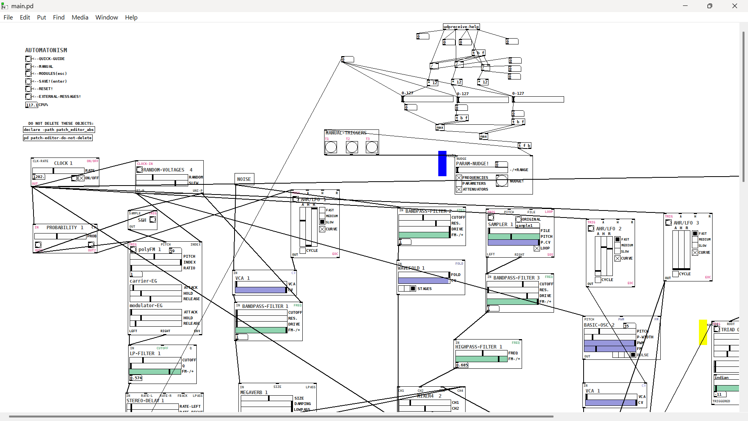The image size is (748, 421).
Task: Enable CYCLE on AHR/LFO 1
Action: coord(303,251)
